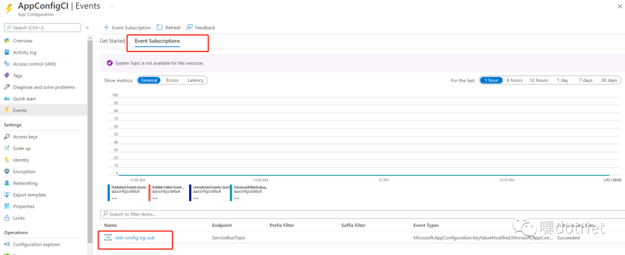This screenshot has height=255, width=625.
Task: Select Latency metrics option
Action: pyautogui.click(x=196, y=80)
